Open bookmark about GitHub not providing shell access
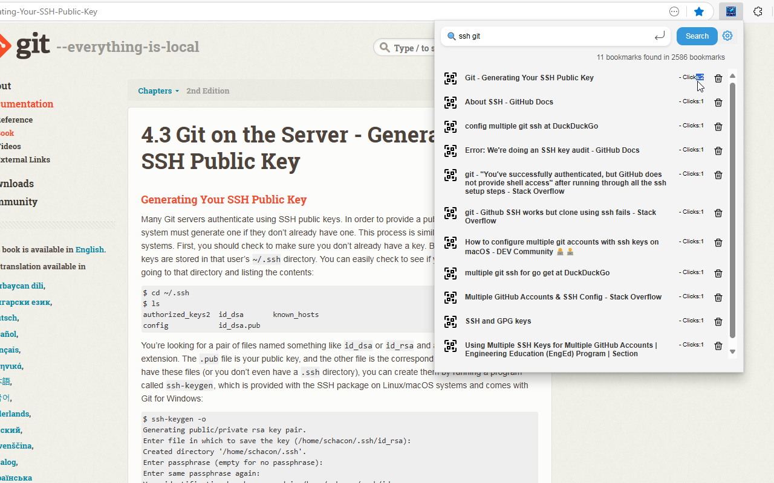The width and height of the screenshot is (774, 483). click(x=565, y=183)
